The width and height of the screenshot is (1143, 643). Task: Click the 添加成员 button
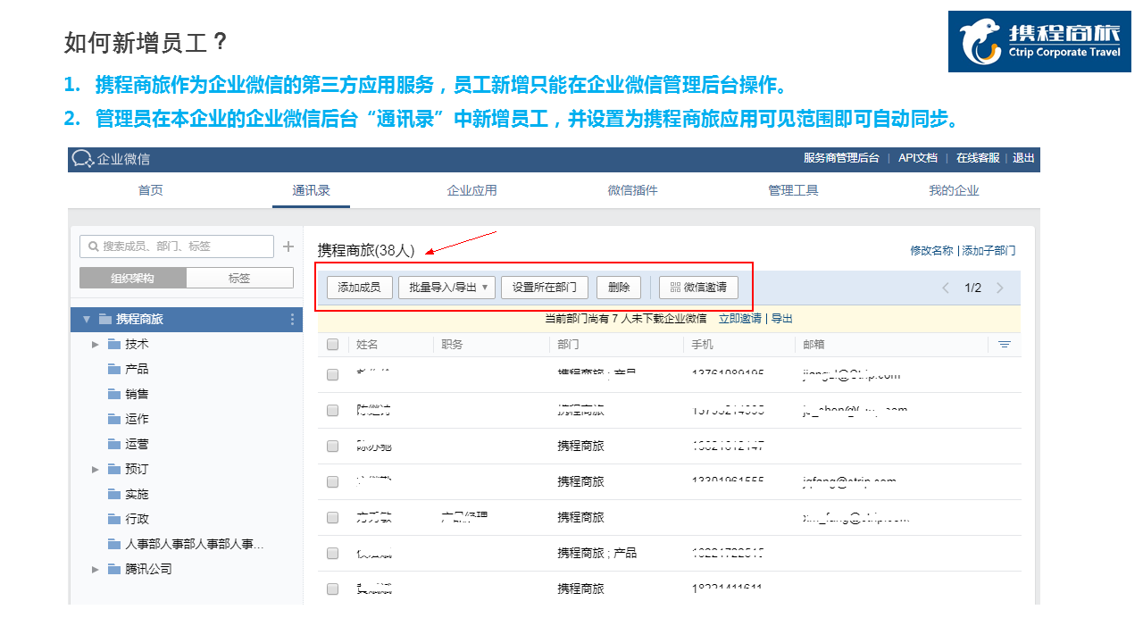(x=359, y=288)
